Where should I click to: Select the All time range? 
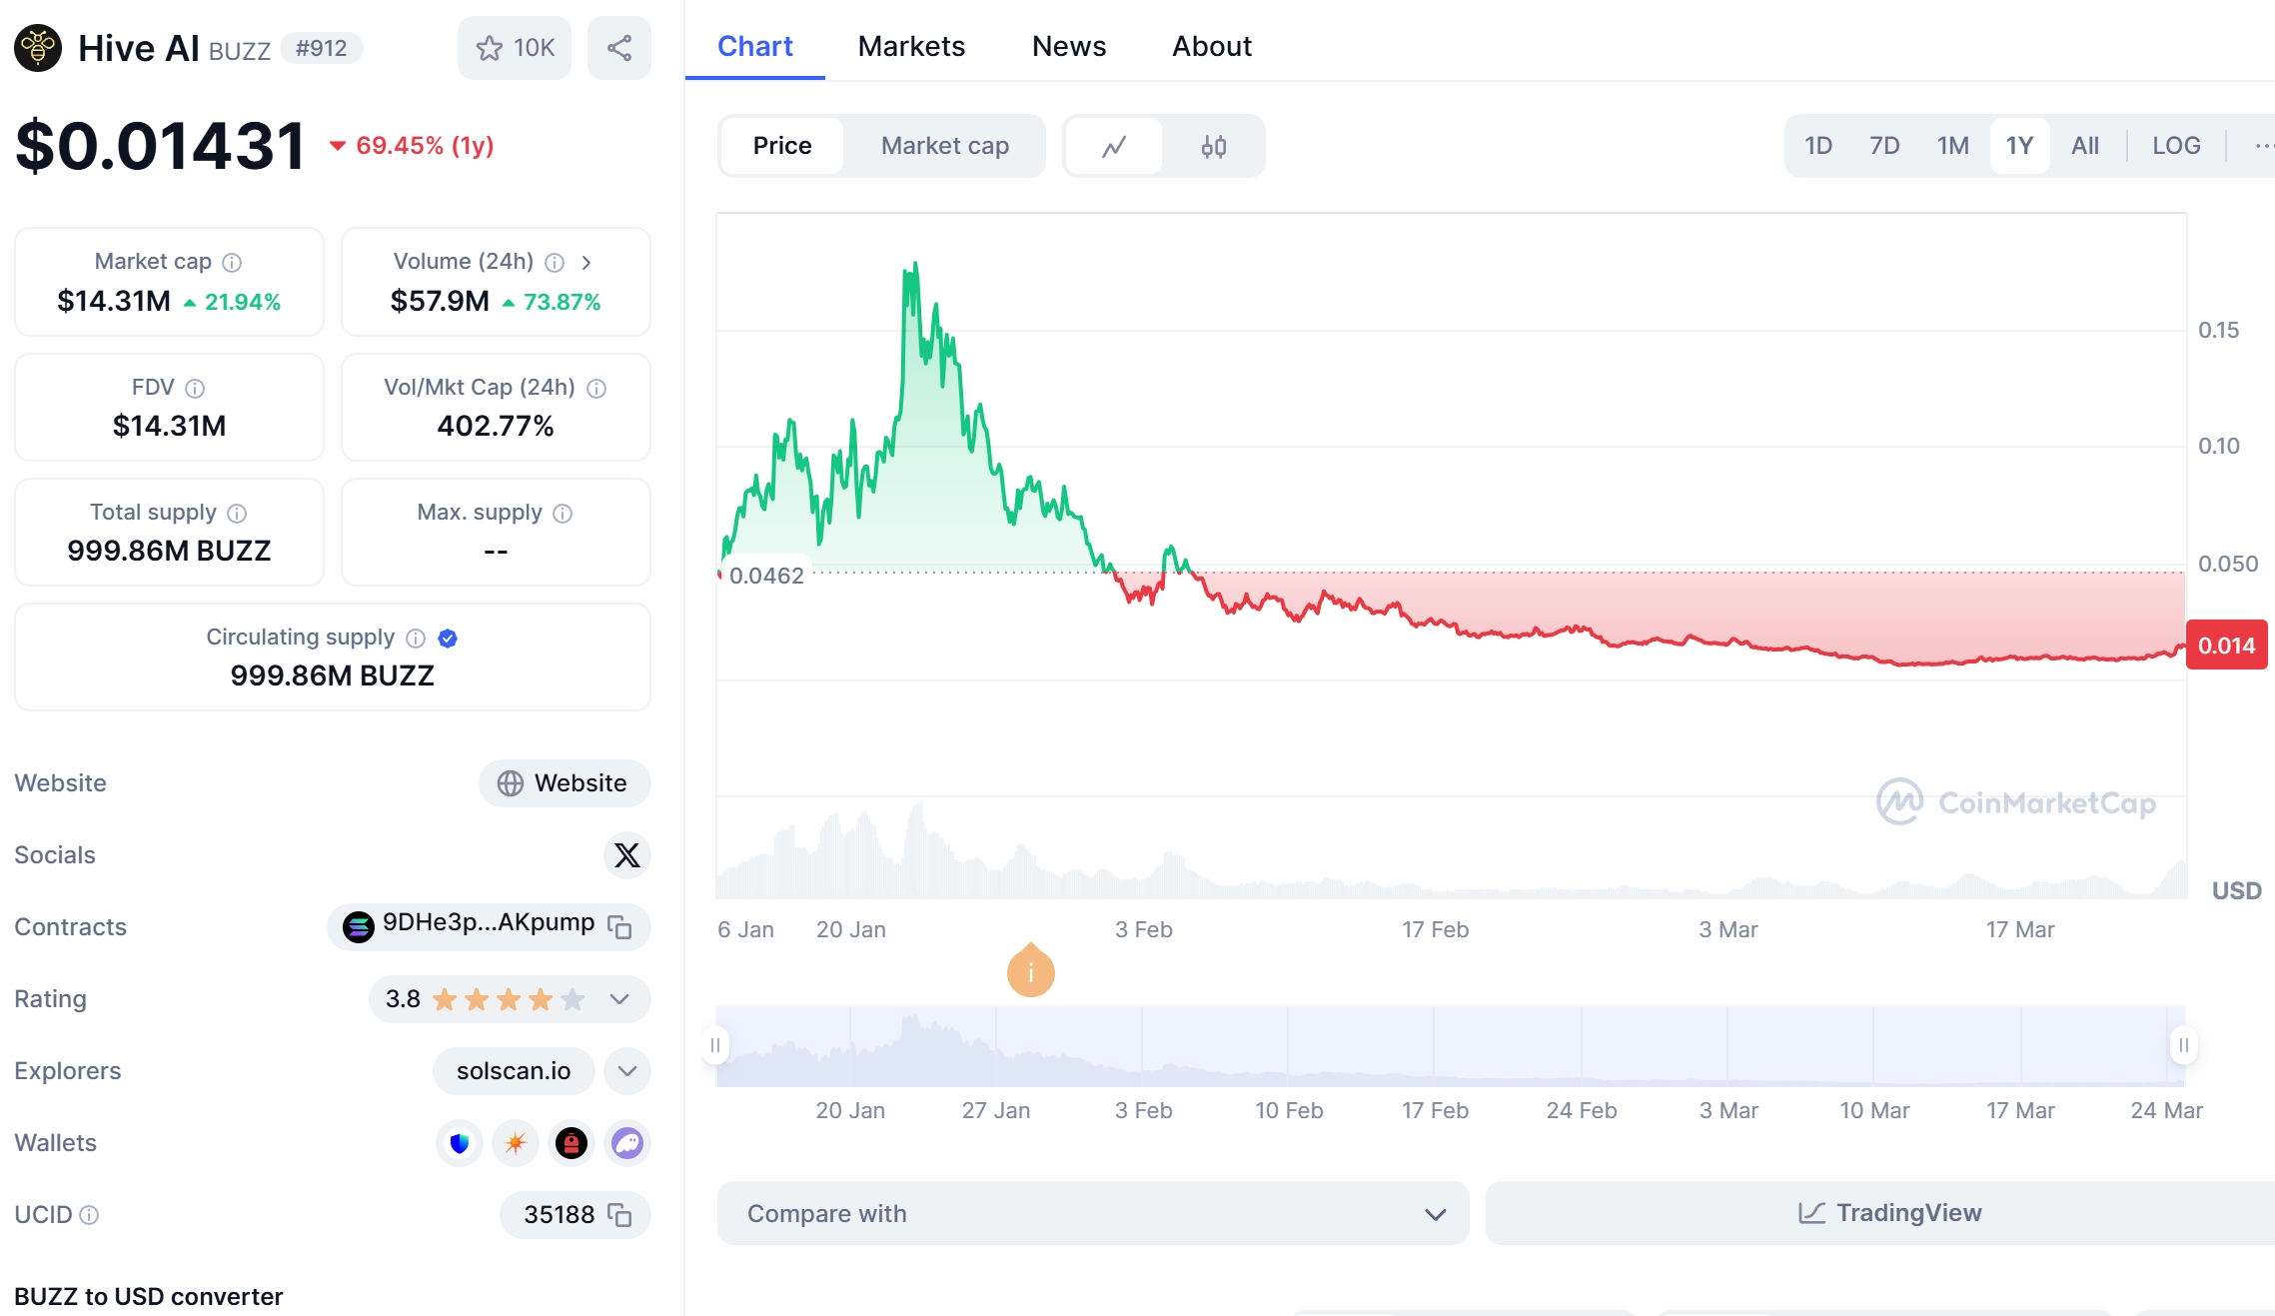pyautogui.click(x=2085, y=146)
